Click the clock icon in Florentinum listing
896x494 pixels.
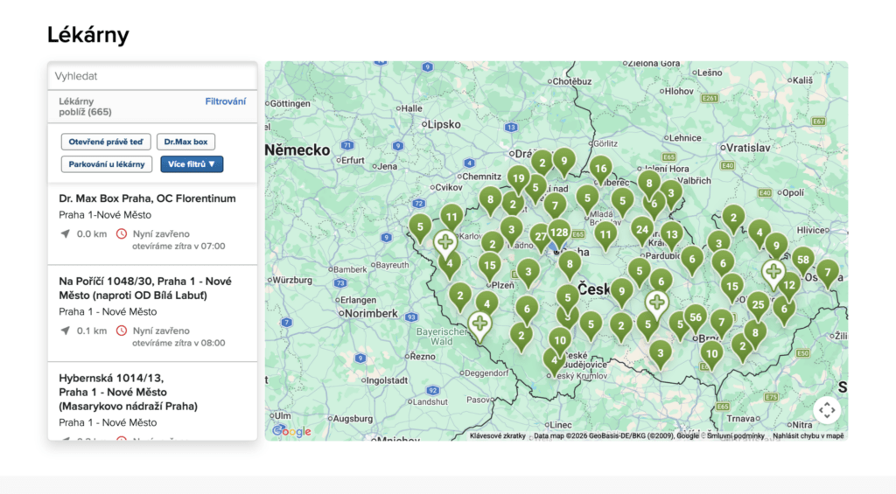point(121,233)
